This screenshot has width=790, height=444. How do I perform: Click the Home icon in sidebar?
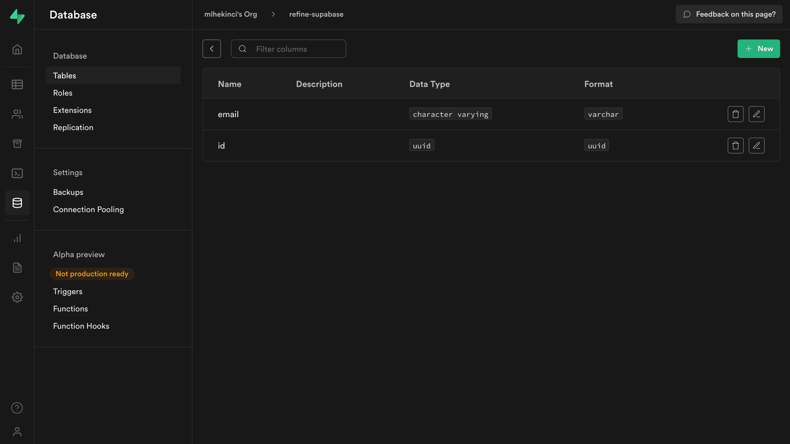coord(17,50)
